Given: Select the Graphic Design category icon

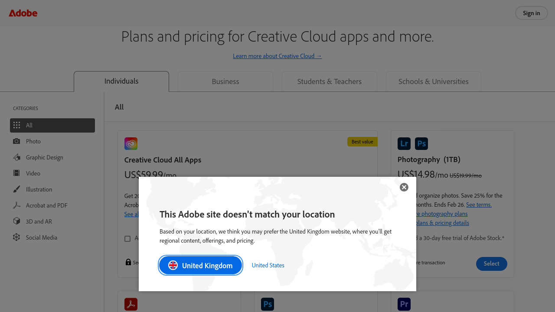Looking at the screenshot, I should point(16,157).
